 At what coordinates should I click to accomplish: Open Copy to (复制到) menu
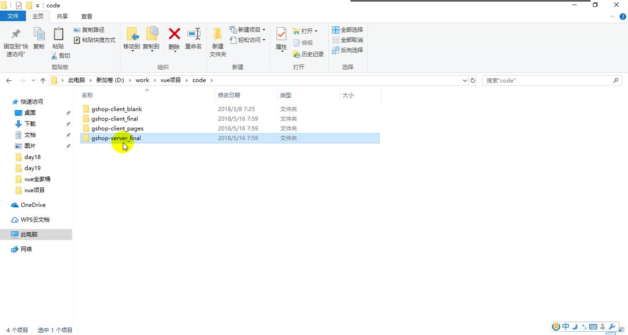pos(151,39)
